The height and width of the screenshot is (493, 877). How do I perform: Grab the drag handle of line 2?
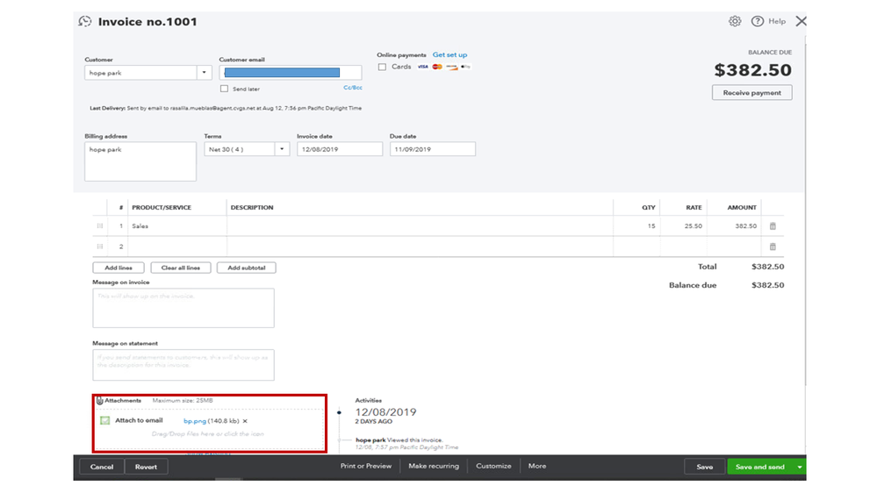click(x=99, y=246)
